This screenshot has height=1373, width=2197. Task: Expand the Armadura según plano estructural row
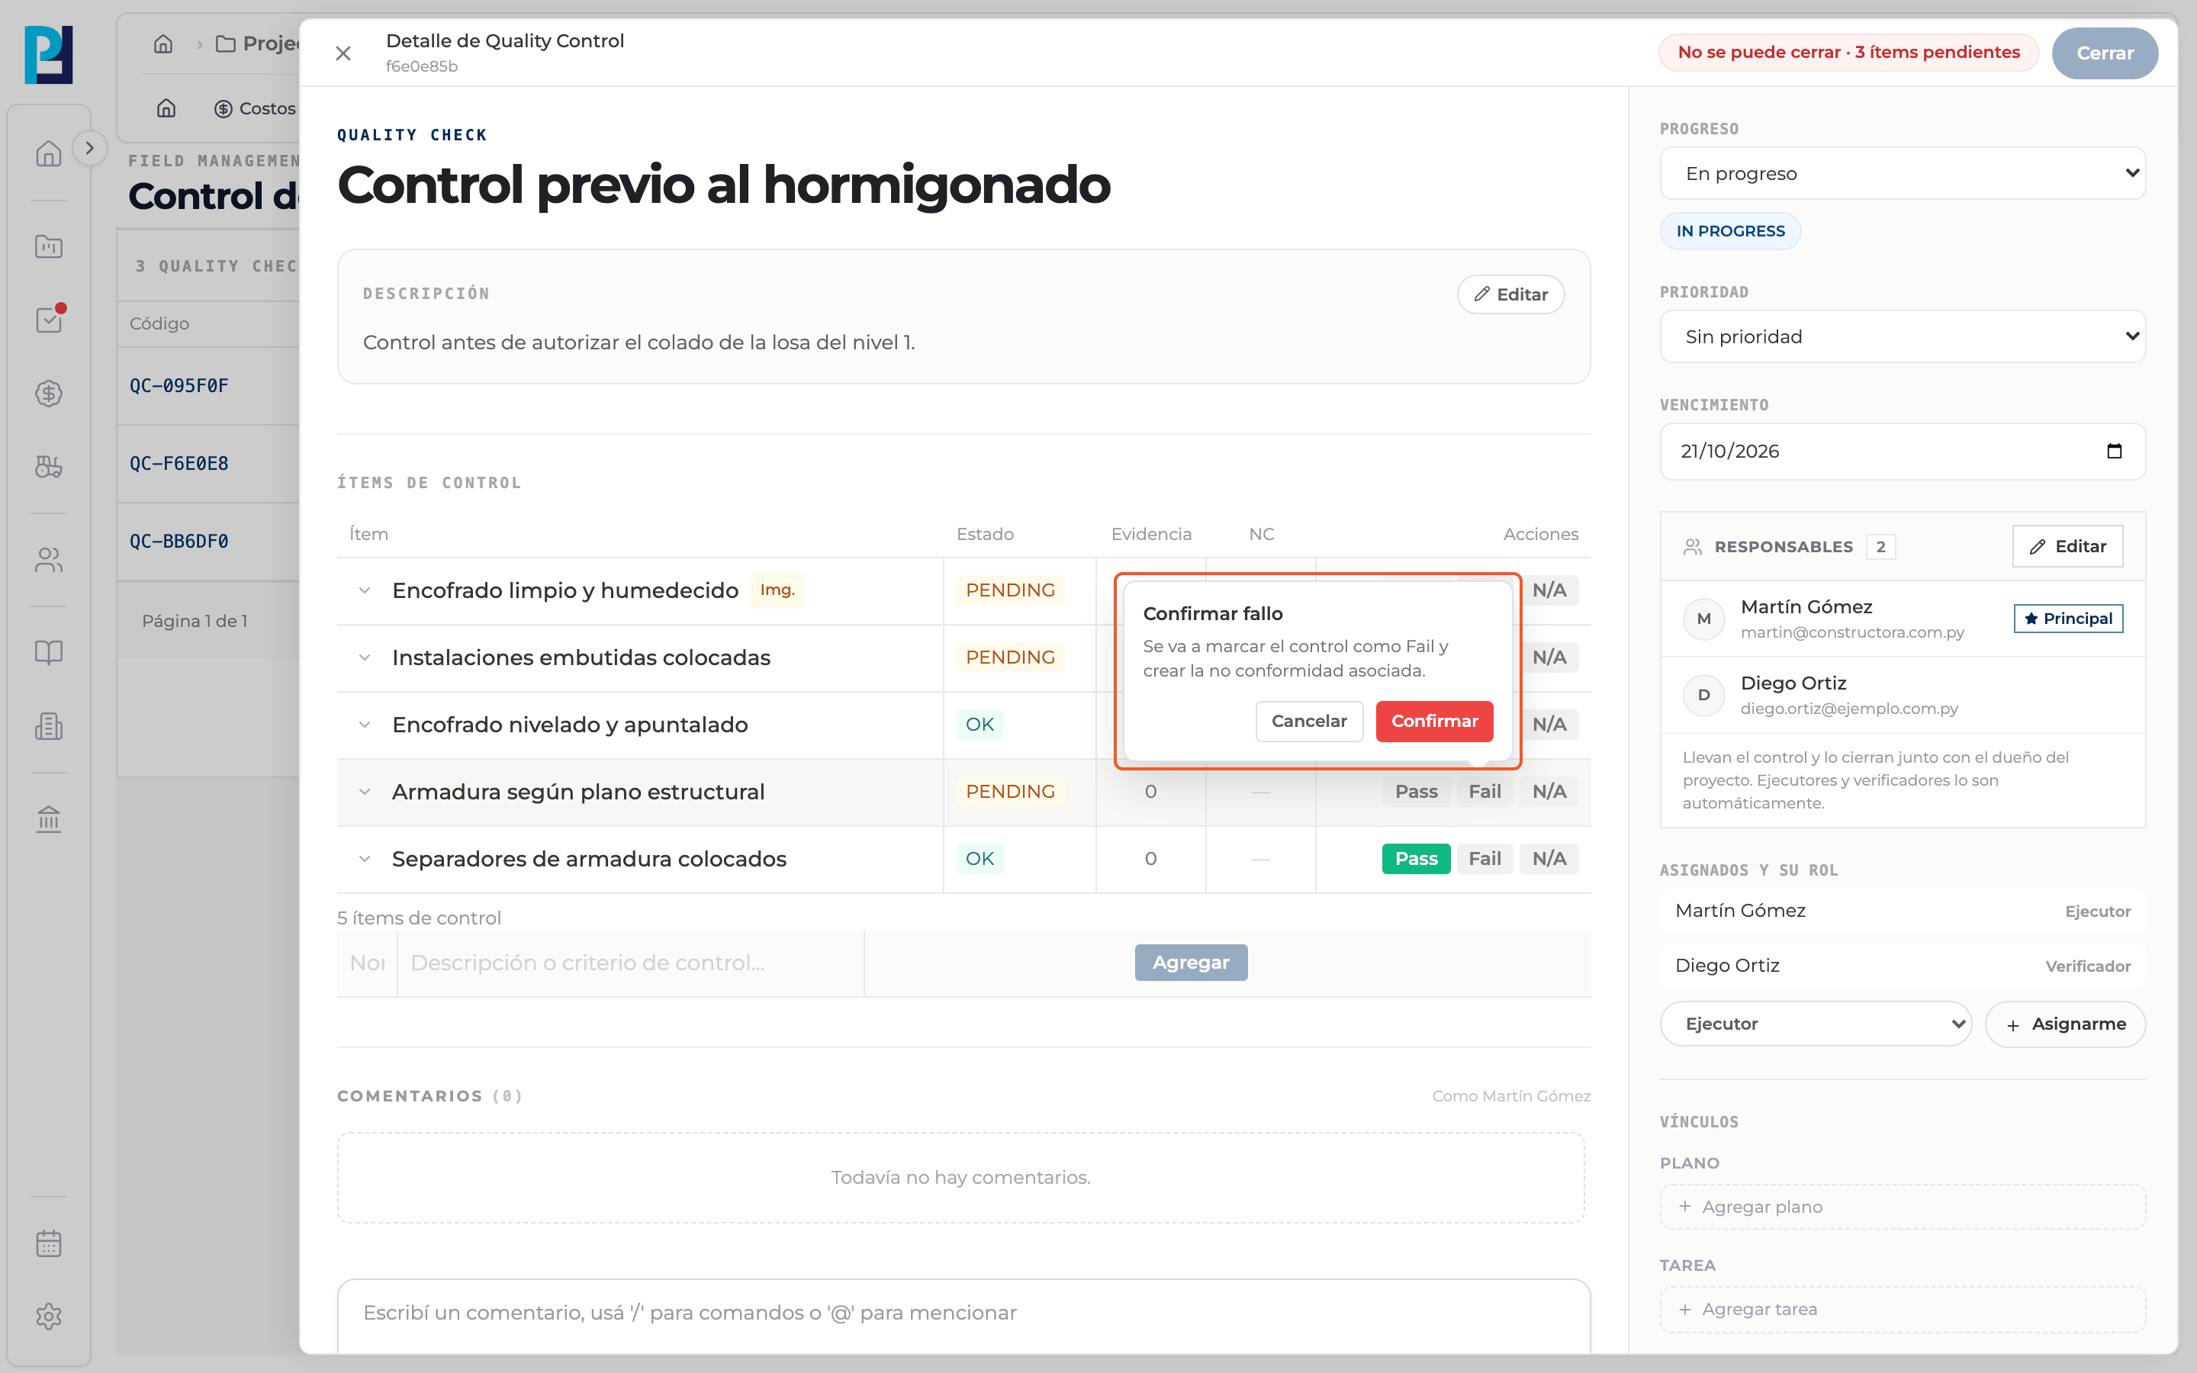(x=364, y=792)
